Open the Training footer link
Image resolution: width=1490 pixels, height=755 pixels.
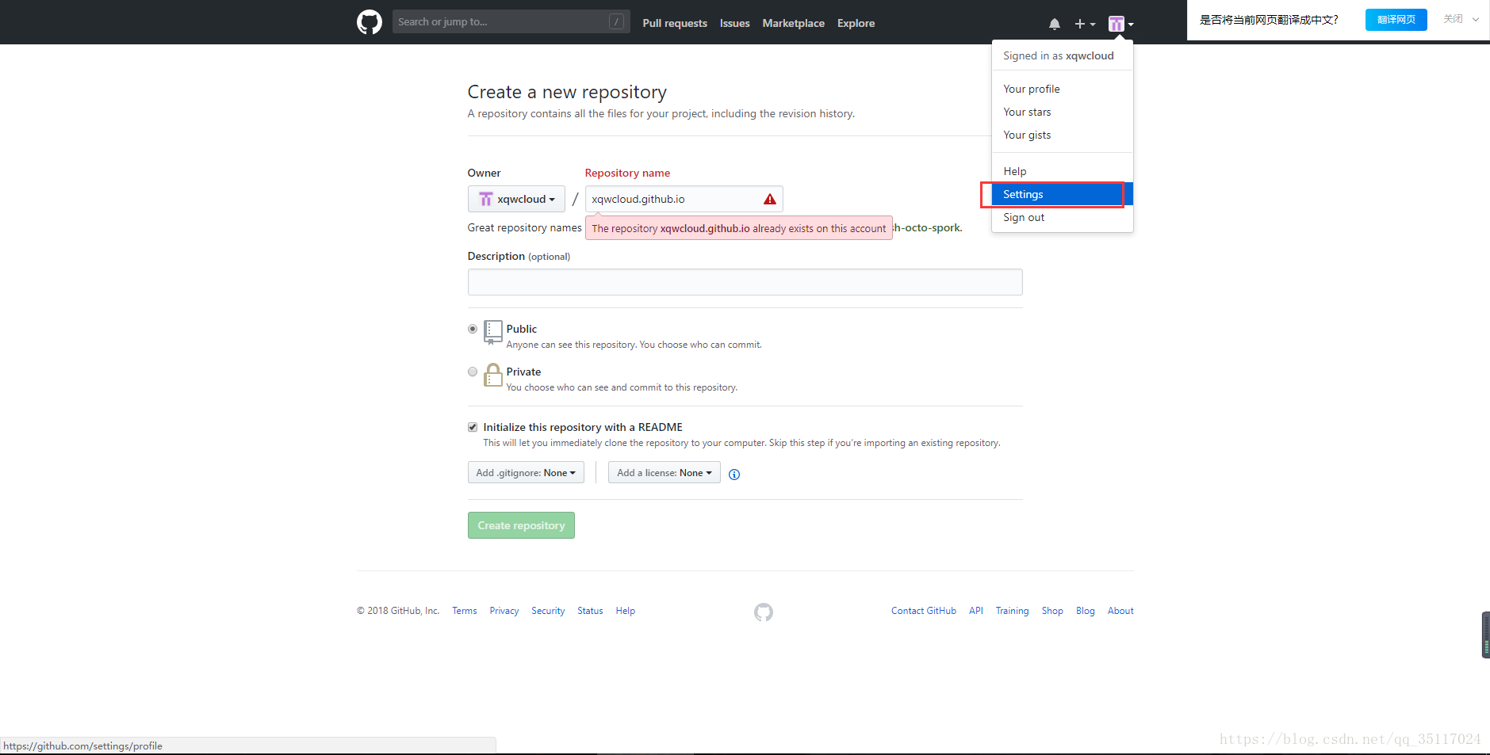1013,611
